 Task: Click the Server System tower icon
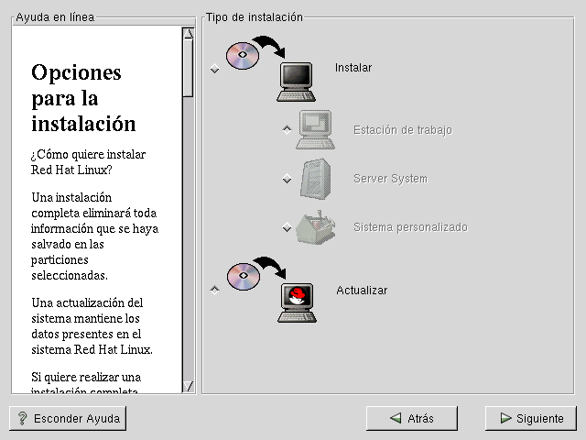coord(316,178)
